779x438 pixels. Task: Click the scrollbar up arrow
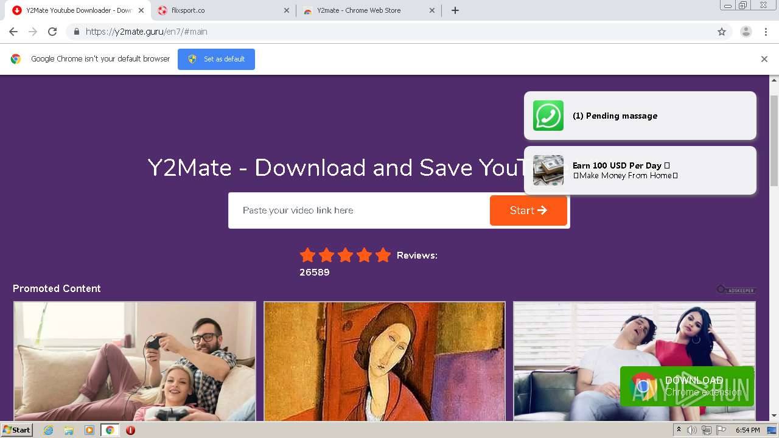point(774,80)
